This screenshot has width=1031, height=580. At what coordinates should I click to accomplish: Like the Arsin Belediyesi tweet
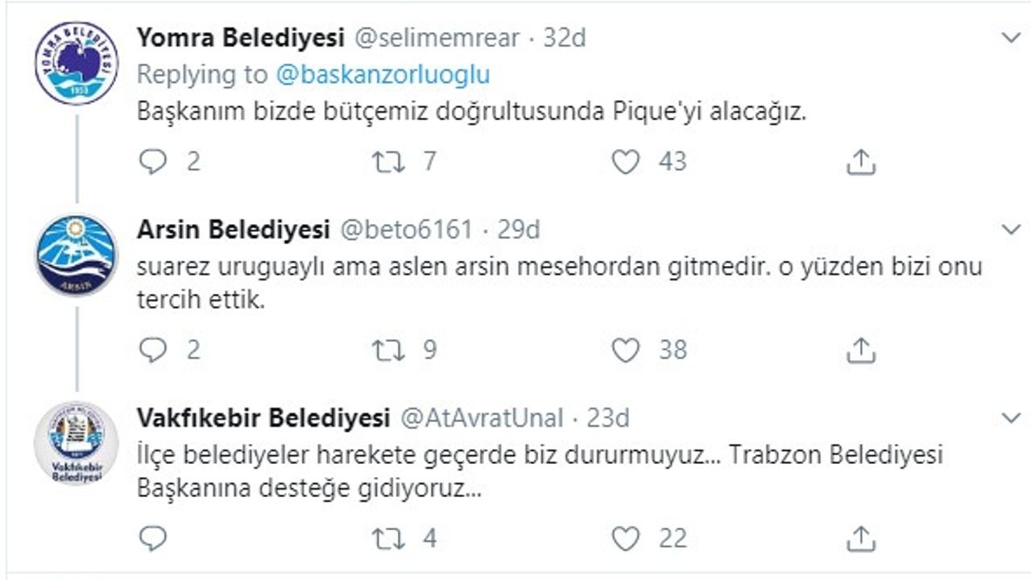coord(625,350)
